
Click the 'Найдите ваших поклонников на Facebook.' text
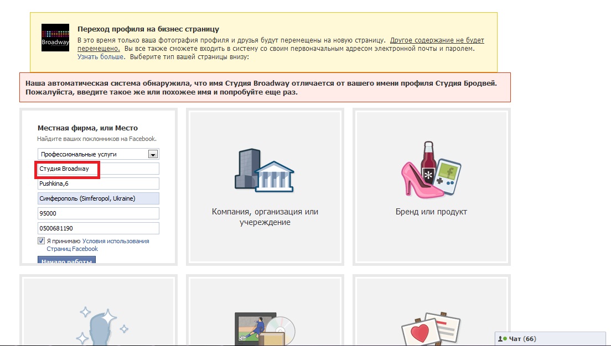coord(97,139)
